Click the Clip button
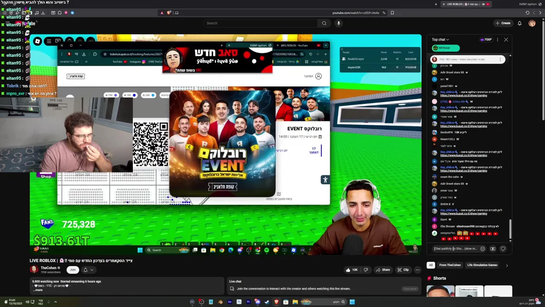Viewport: 545px width, 307px height. coord(403,269)
